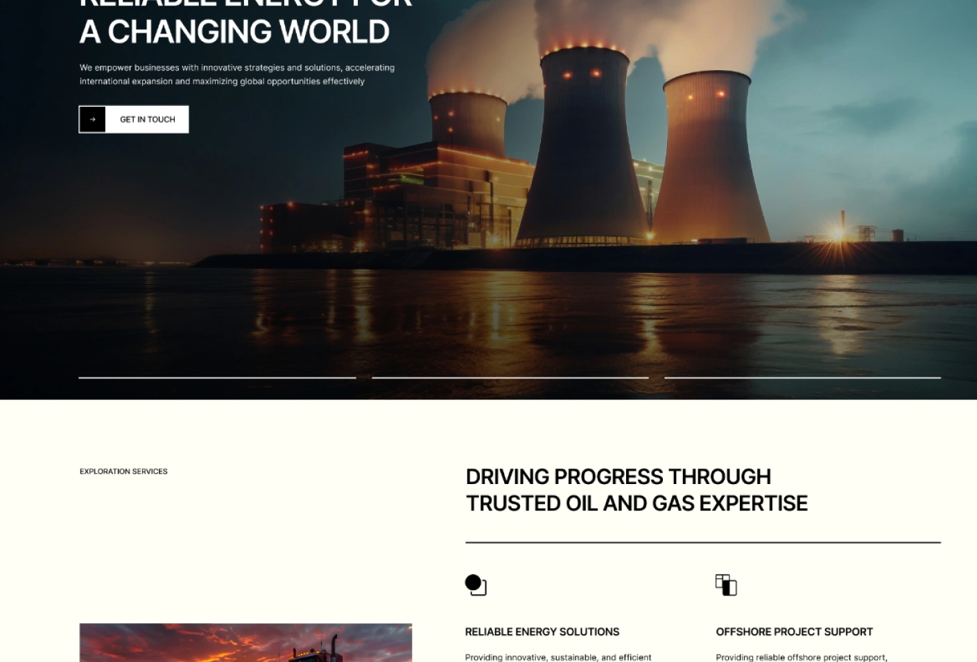The image size is (977, 662).
Task: Select the second carousel indicator line
Action: (x=511, y=377)
